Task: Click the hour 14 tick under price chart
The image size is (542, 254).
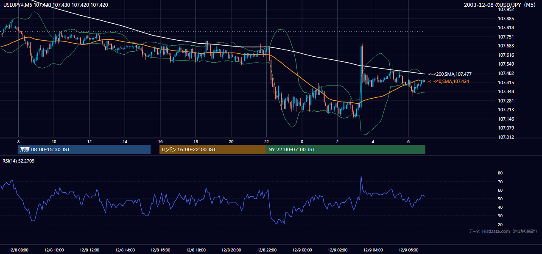Action: tap(125, 141)
